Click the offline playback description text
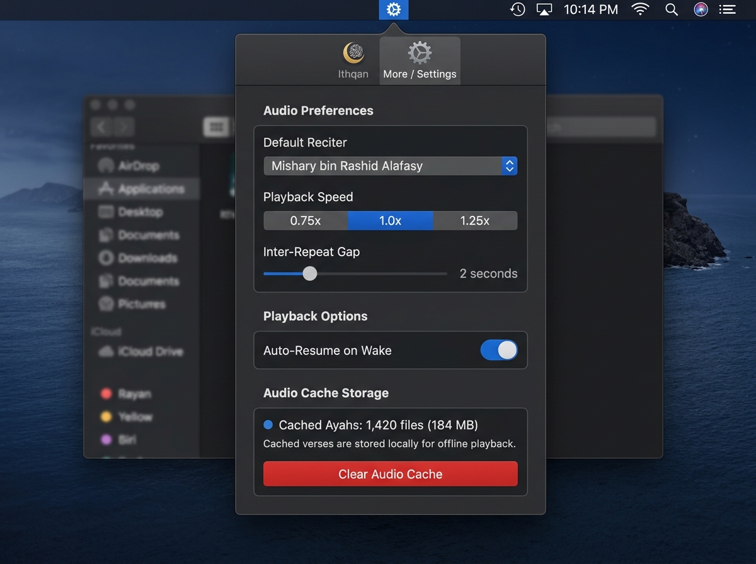This screenshot has height=564, width=756. [389, 444]
